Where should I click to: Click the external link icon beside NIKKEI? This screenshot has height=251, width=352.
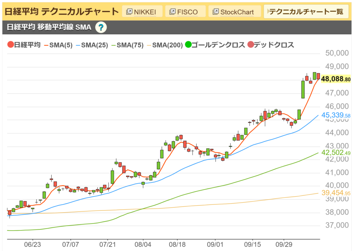(130, 12)
